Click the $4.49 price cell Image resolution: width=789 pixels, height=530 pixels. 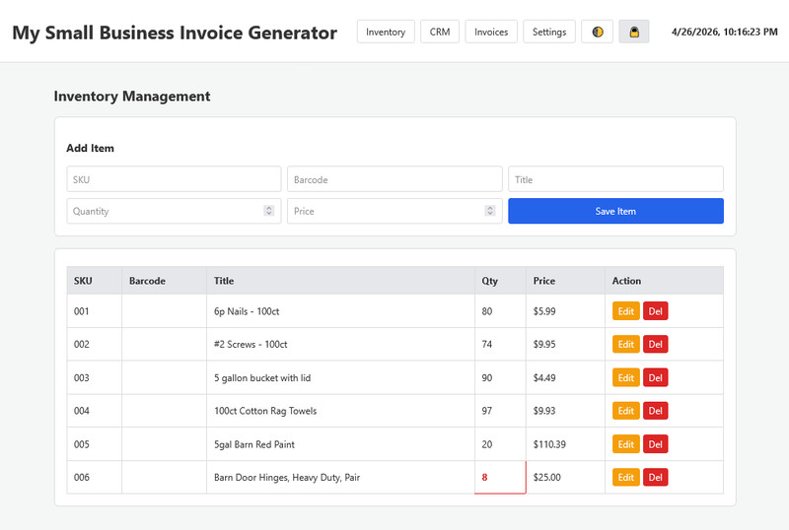click(x=565, y=377)
